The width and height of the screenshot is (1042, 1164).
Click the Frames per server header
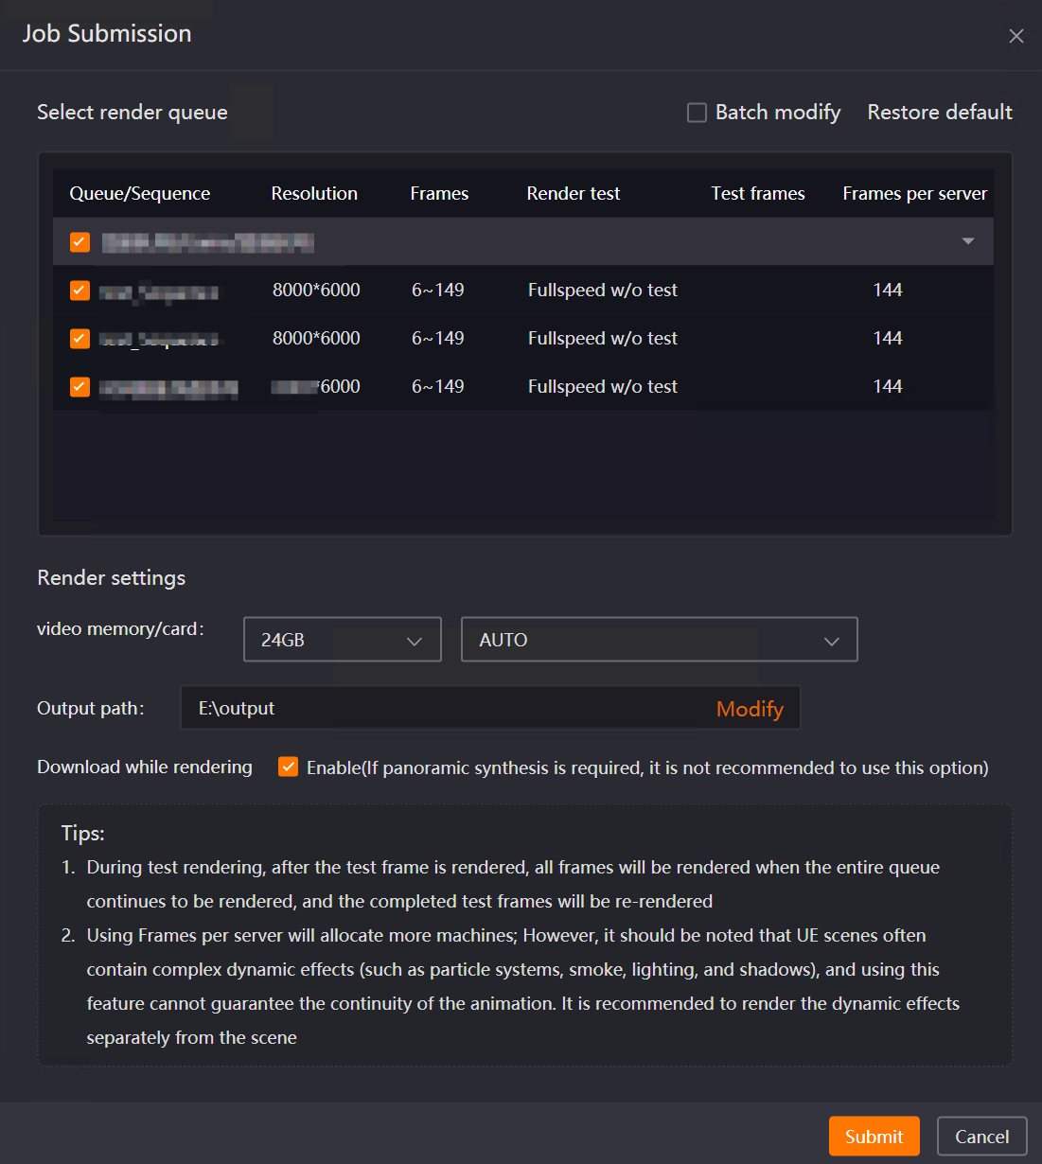915,193
